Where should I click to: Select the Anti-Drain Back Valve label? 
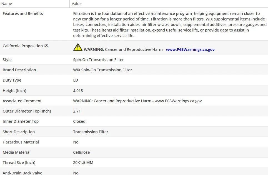[22, 173]
